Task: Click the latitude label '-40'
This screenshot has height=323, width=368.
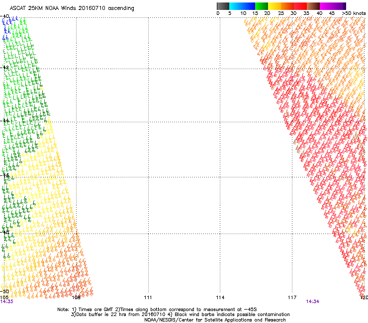Action: (5, 16)
